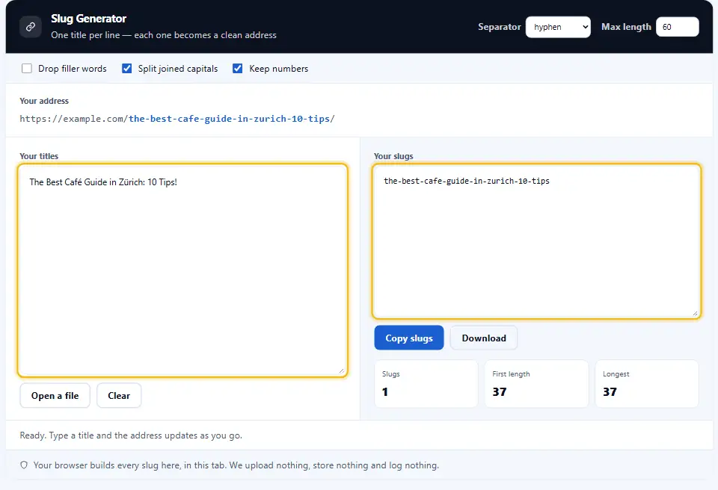Click the link chain logo icon
Image resolution: width=718 pixels, height=490 pixels.
coord(30,27)
